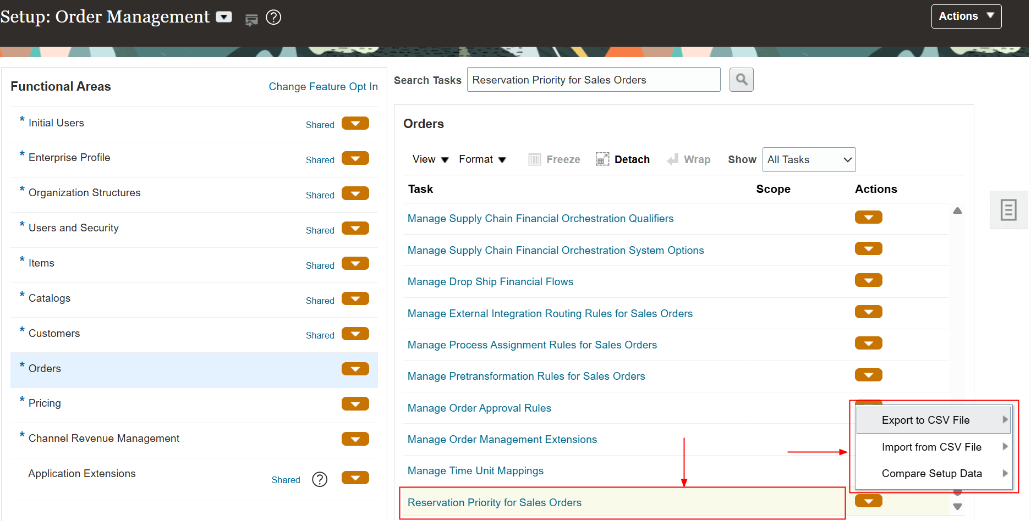Open the Actions menu at top right
Image resolution: width=1031 pixels, height=521 pixels.
click(966, 16)
